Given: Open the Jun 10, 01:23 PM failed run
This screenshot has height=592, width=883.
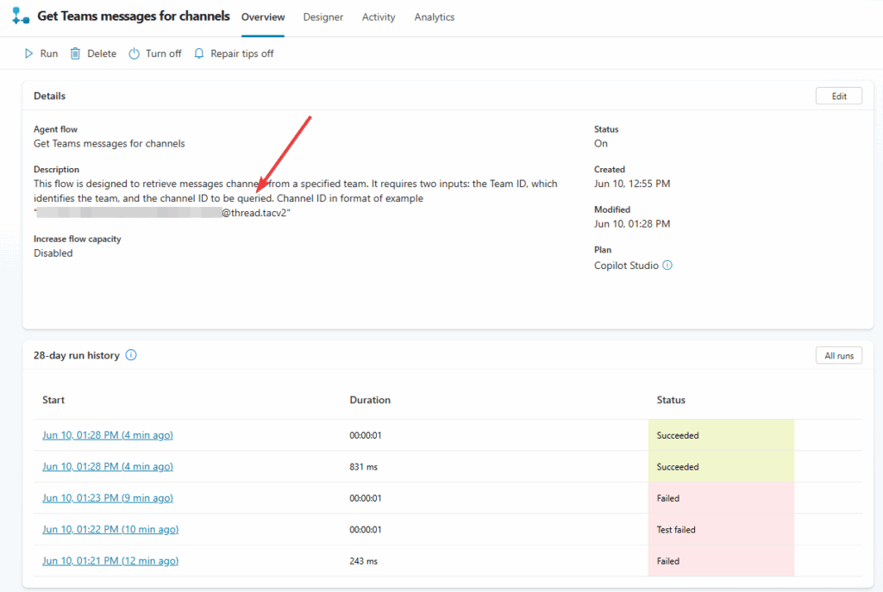Looking at the screenshot, I should (x=108, y=498).
